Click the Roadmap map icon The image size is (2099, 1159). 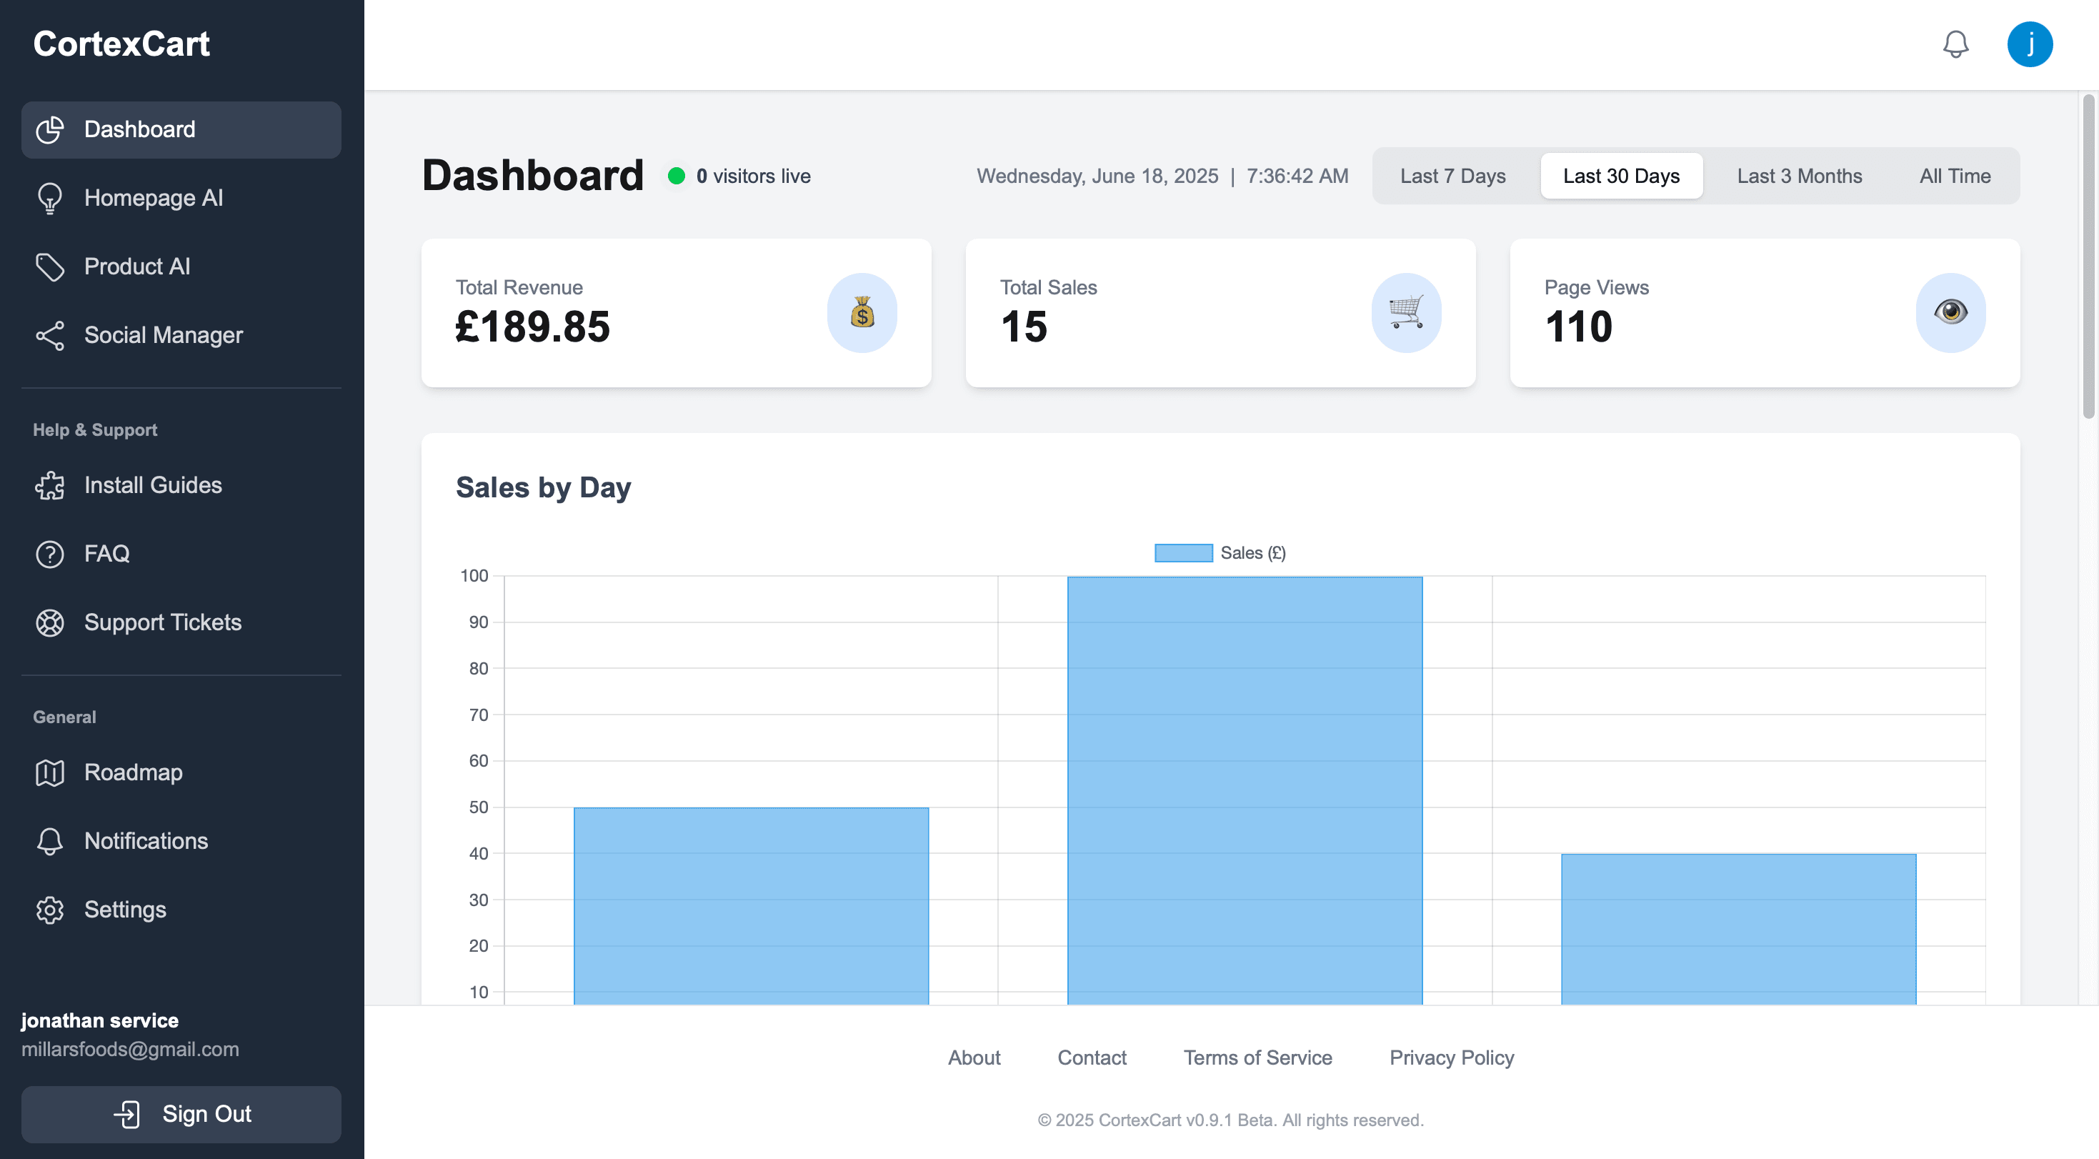[50, 772]
